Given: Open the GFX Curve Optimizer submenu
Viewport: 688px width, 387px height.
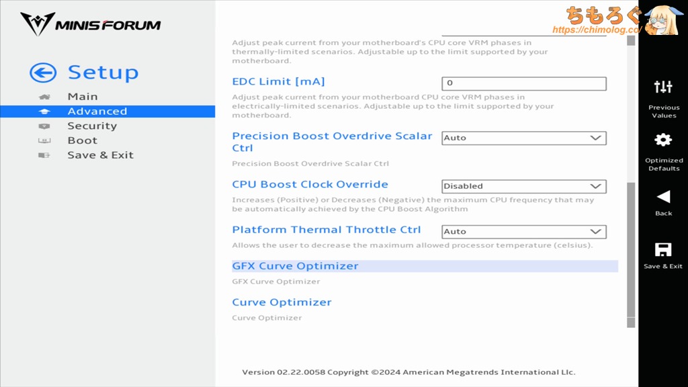Looking at the screenshot, I should tap(295, 266).
